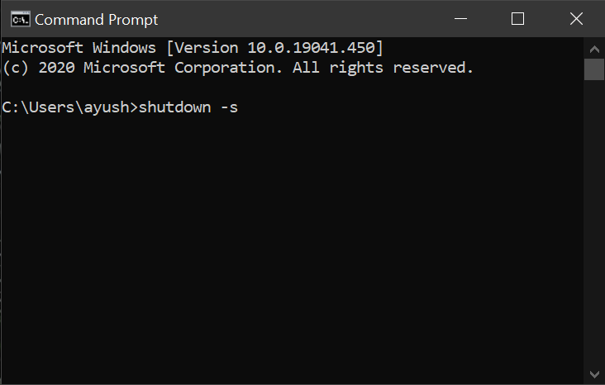Click the scrollbar down arrow
The height and width of the screenshot is (385, 605).
click(594, 375)
